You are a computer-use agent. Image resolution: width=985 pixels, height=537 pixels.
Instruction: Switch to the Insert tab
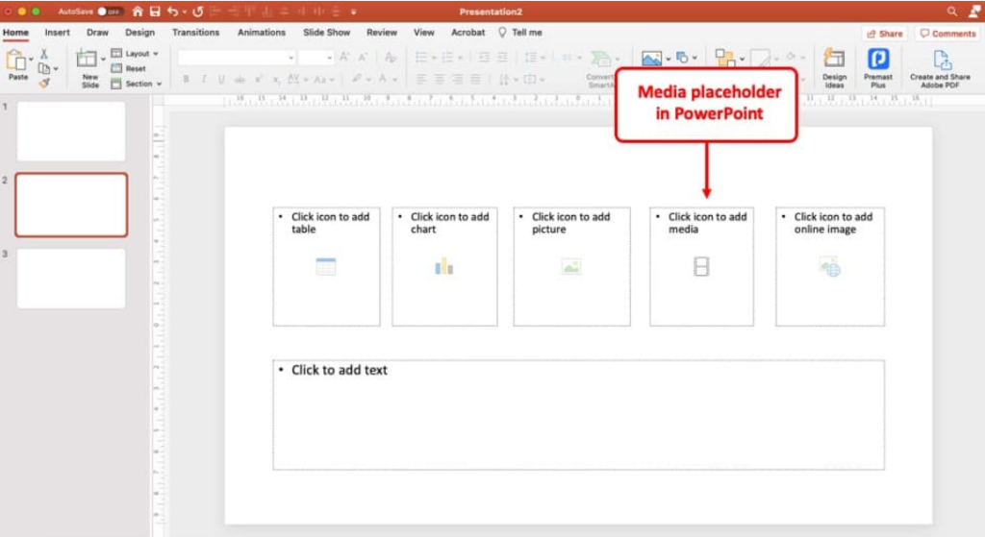57,33
